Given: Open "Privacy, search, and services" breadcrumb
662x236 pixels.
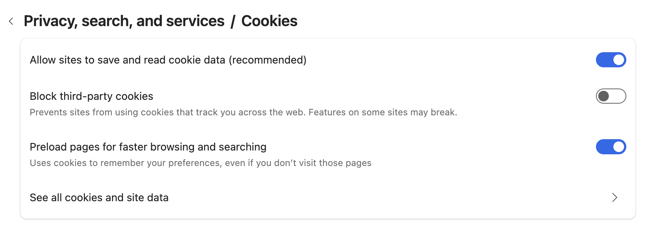Looking at the screenshot, I should pos(124,21).
